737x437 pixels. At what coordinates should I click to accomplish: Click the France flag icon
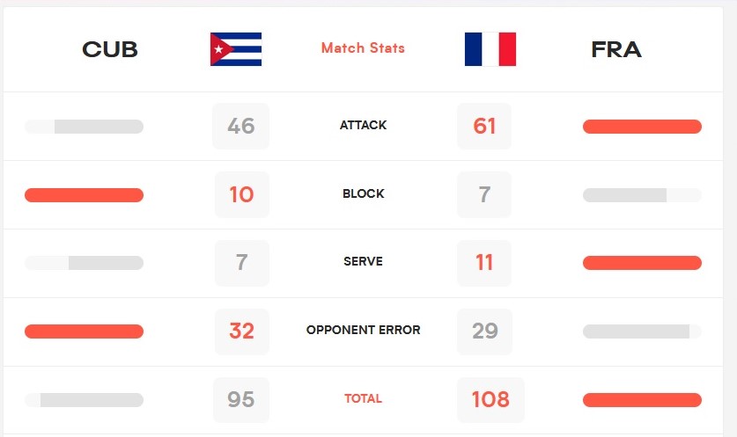490,49
